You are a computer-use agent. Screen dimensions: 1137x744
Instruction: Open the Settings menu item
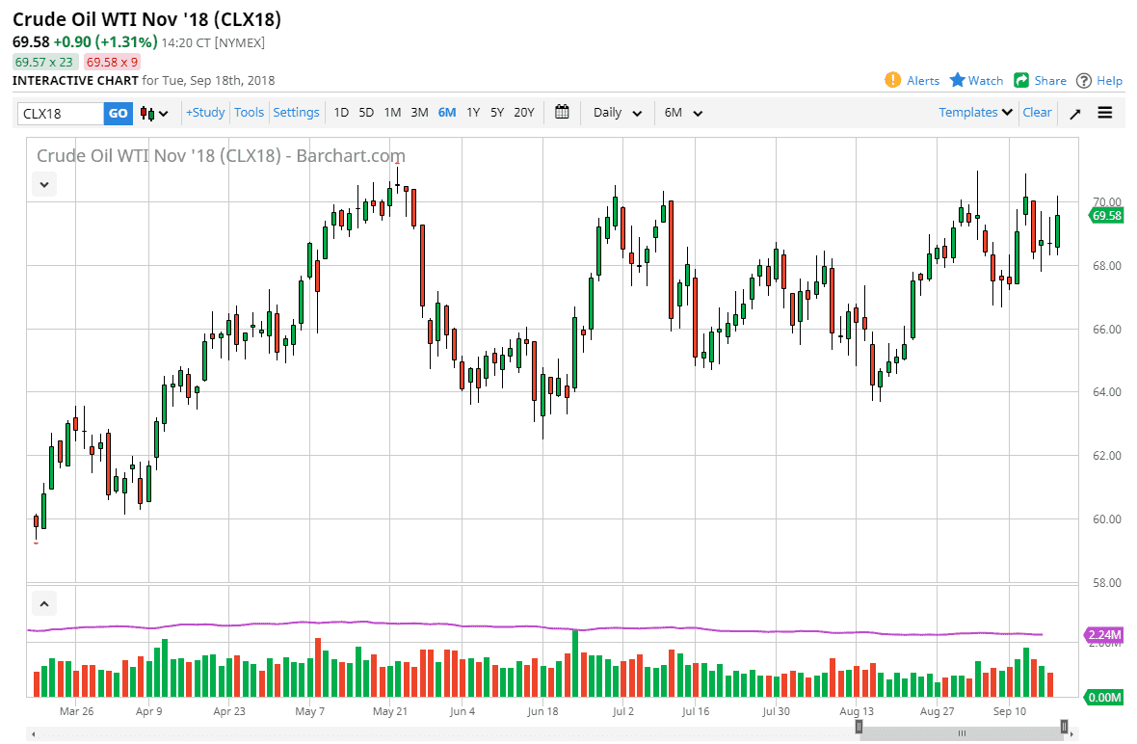point(296,113)
